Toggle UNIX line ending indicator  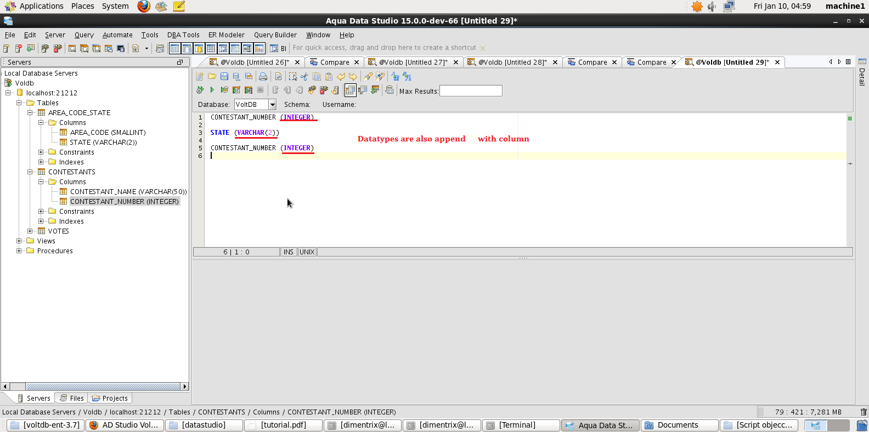pyautogui.click(x=307, y=252)
